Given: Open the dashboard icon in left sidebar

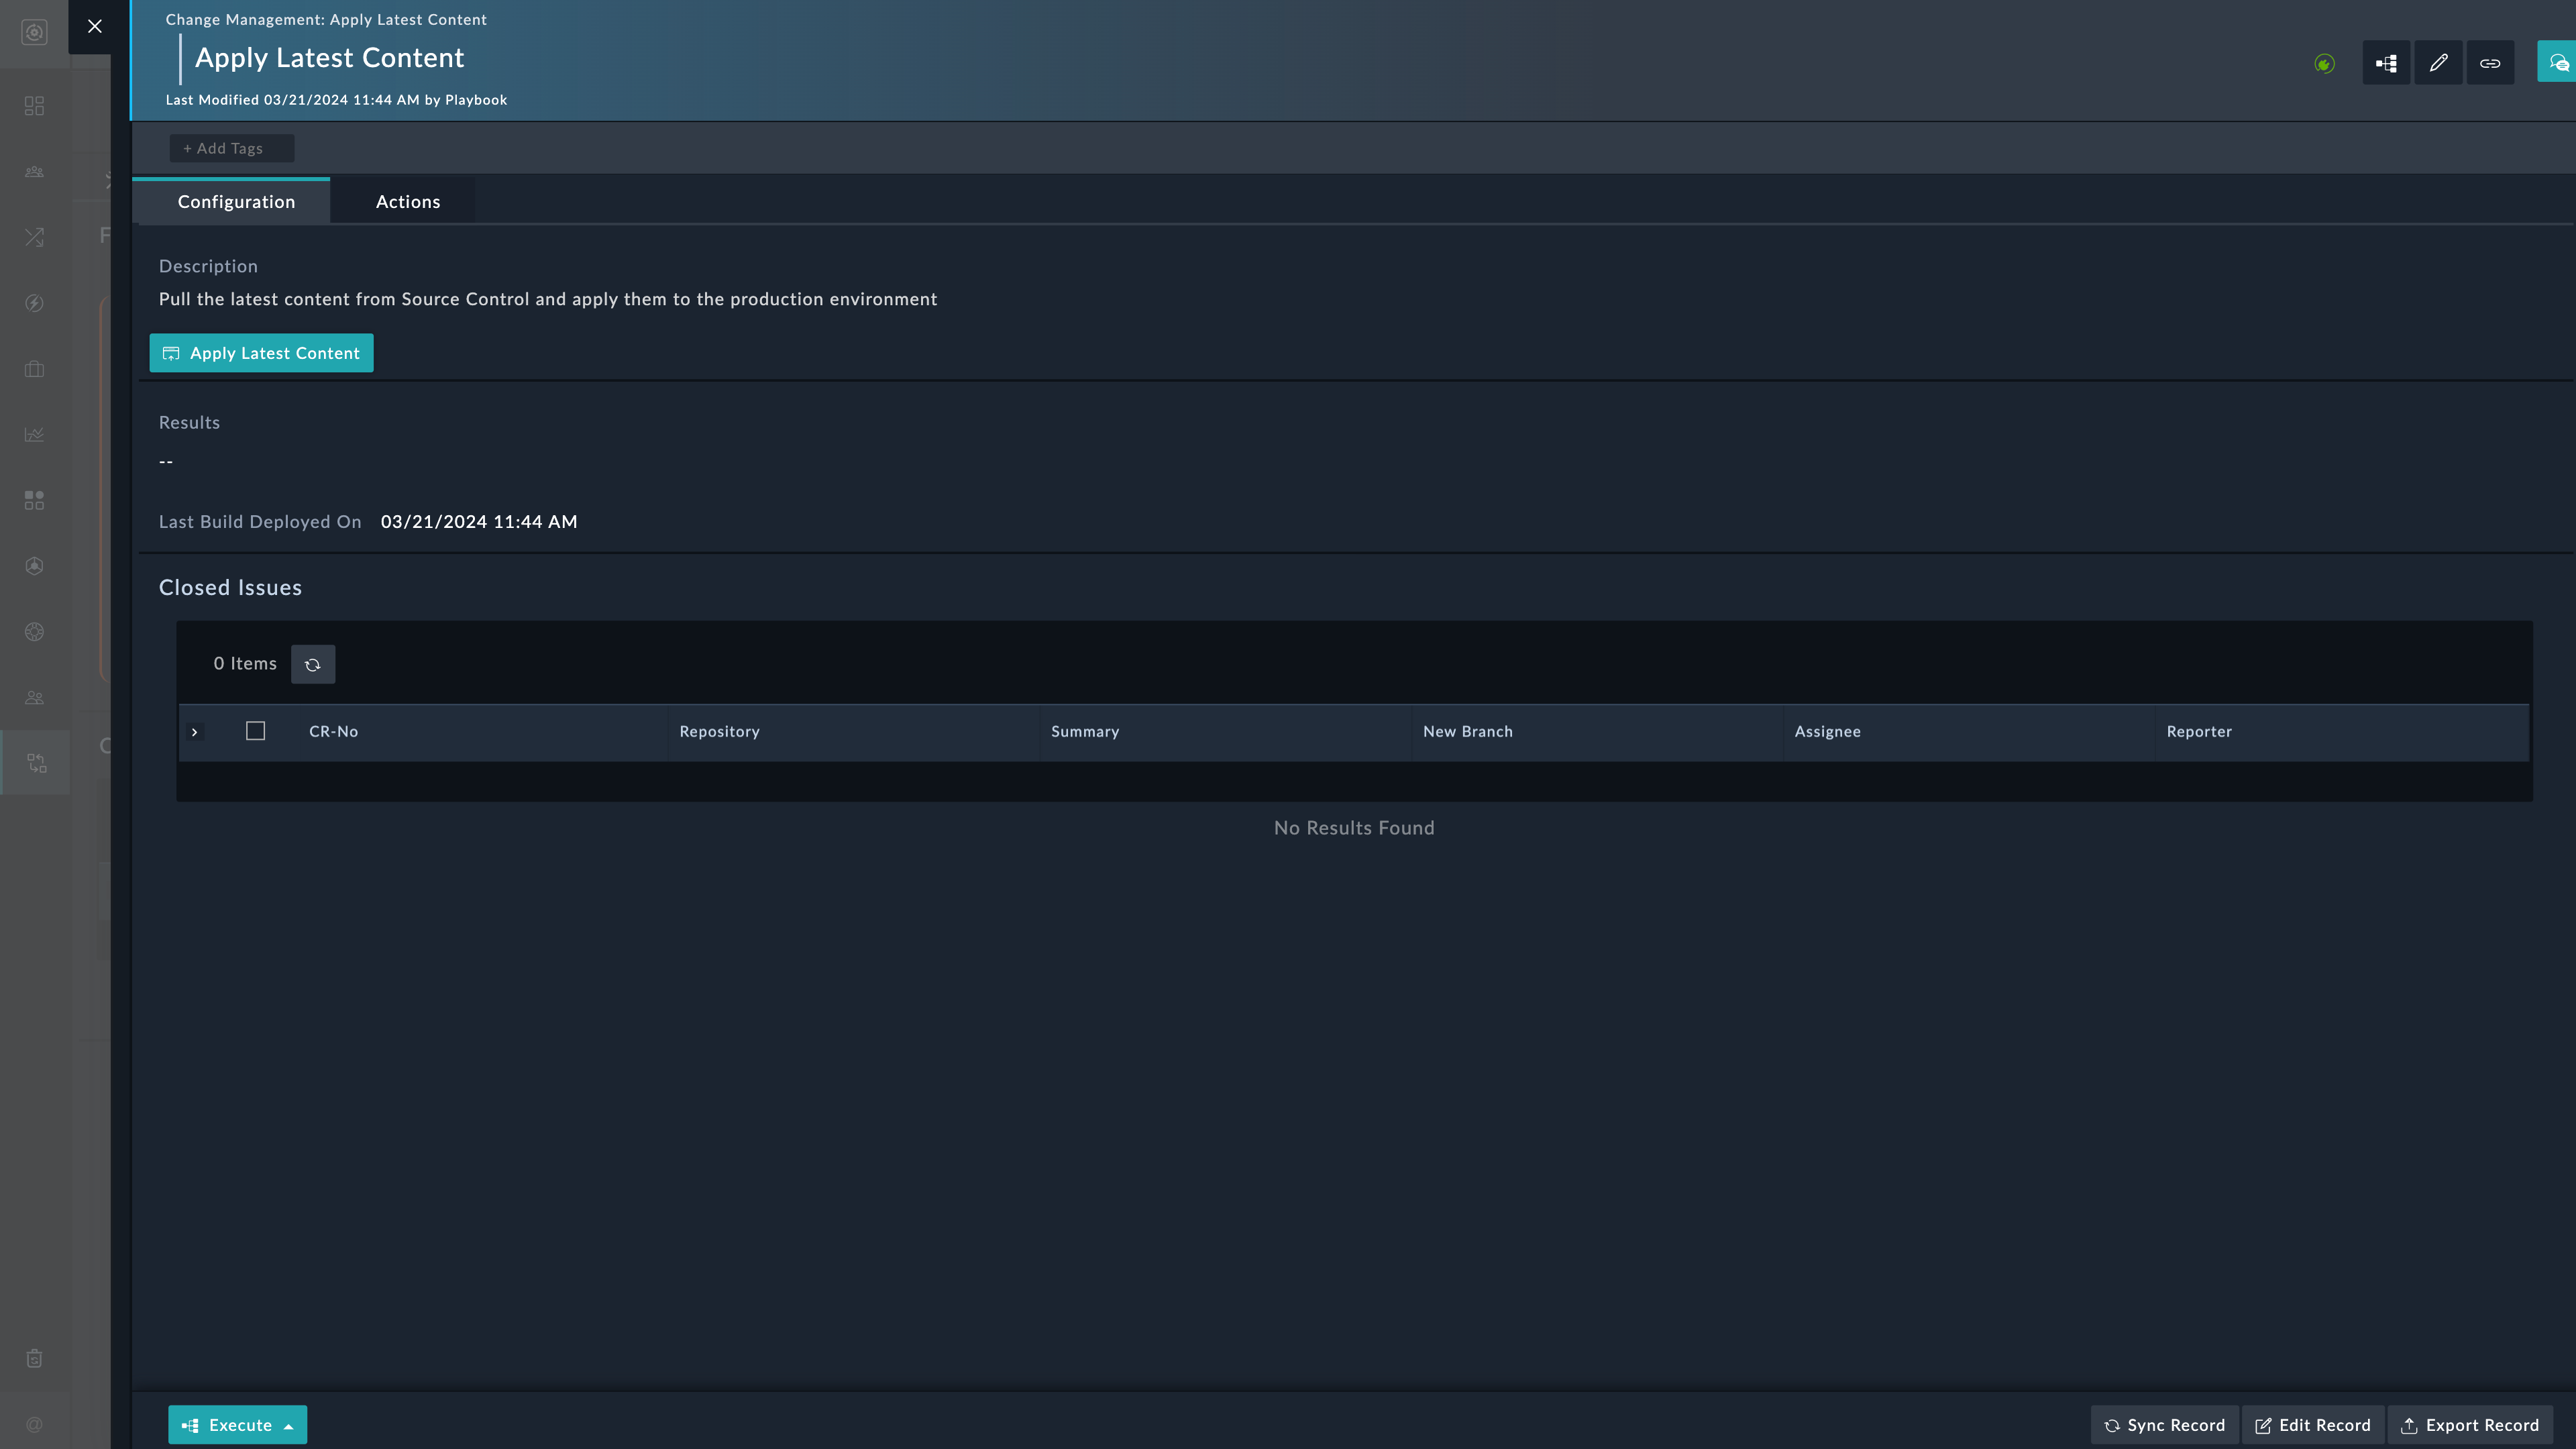Looking at the screenshot, I should (x=34, y=106).
